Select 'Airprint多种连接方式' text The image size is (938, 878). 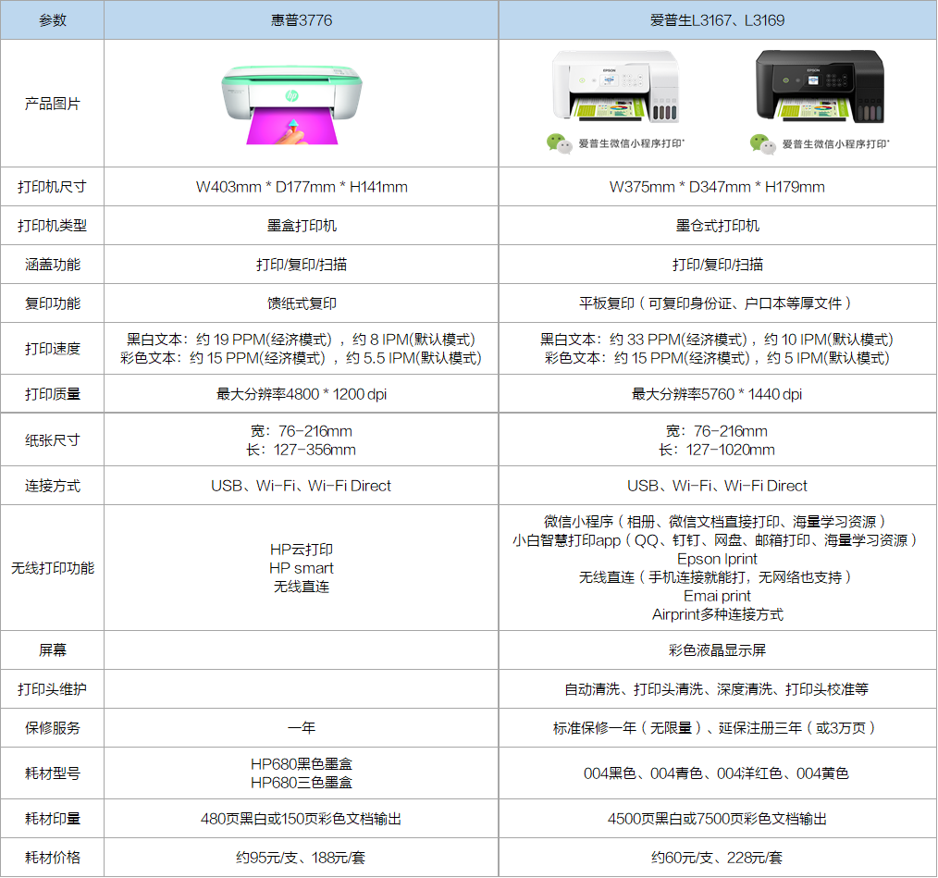pyautogui.click(x=717, y=614)
